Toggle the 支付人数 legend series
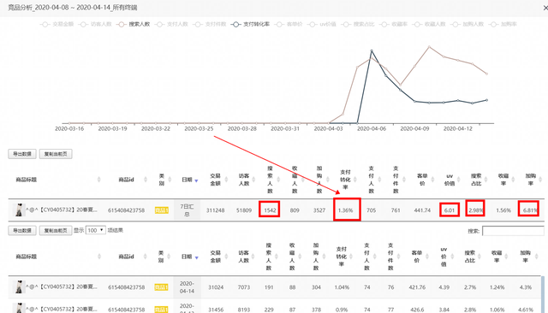The height and width of the screenshot is (313, 548). point(171,24)
